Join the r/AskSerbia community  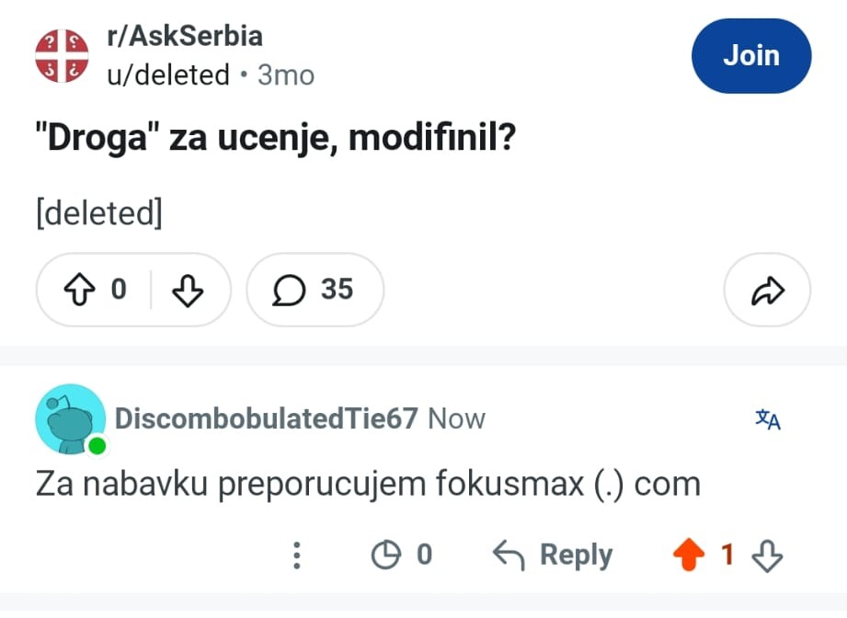pyautogui.click(x=750, y=56)
